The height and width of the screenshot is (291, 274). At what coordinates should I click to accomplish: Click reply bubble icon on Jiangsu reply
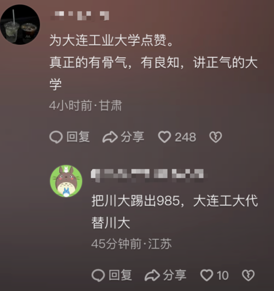(98, 275)
